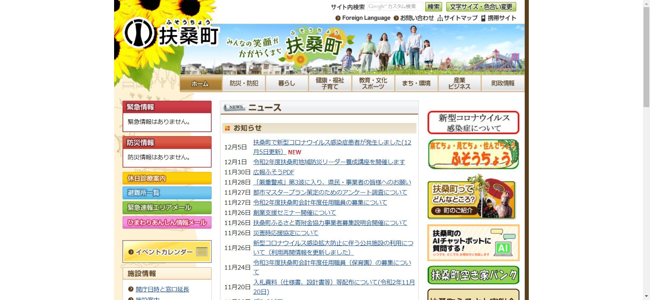Click the mobile phone icon beside 携帯サイト

[x=484, y=18]
